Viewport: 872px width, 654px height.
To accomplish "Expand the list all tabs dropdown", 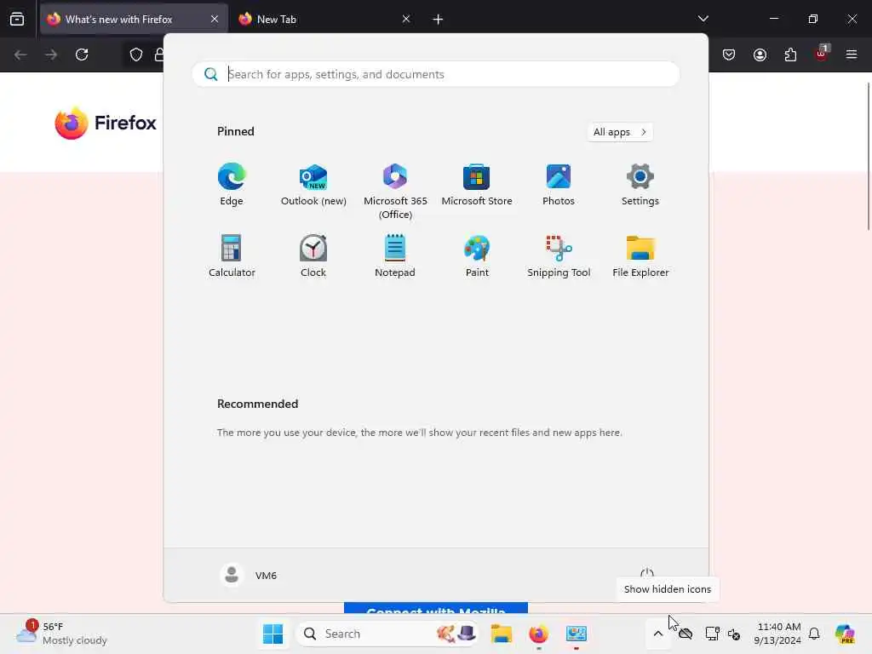I will (x=703, y=19).
